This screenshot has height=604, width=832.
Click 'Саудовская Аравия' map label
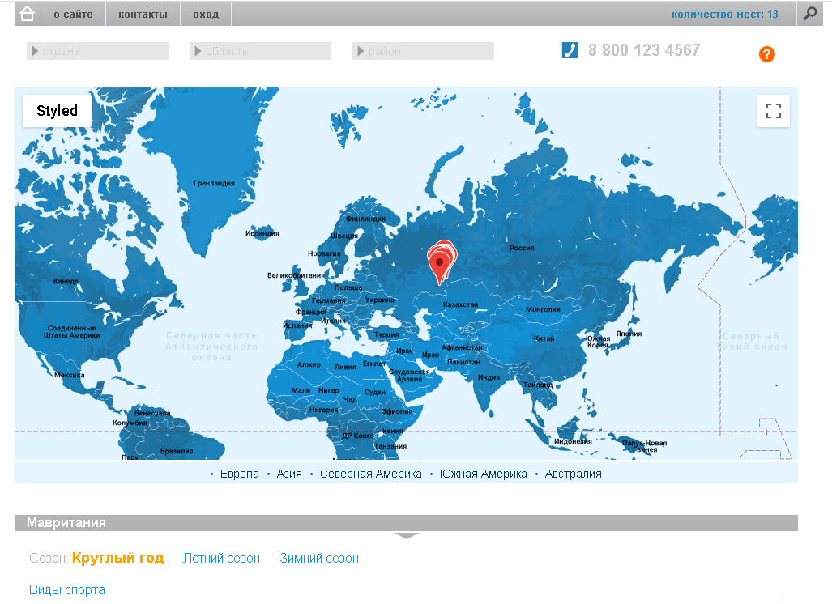409,376
